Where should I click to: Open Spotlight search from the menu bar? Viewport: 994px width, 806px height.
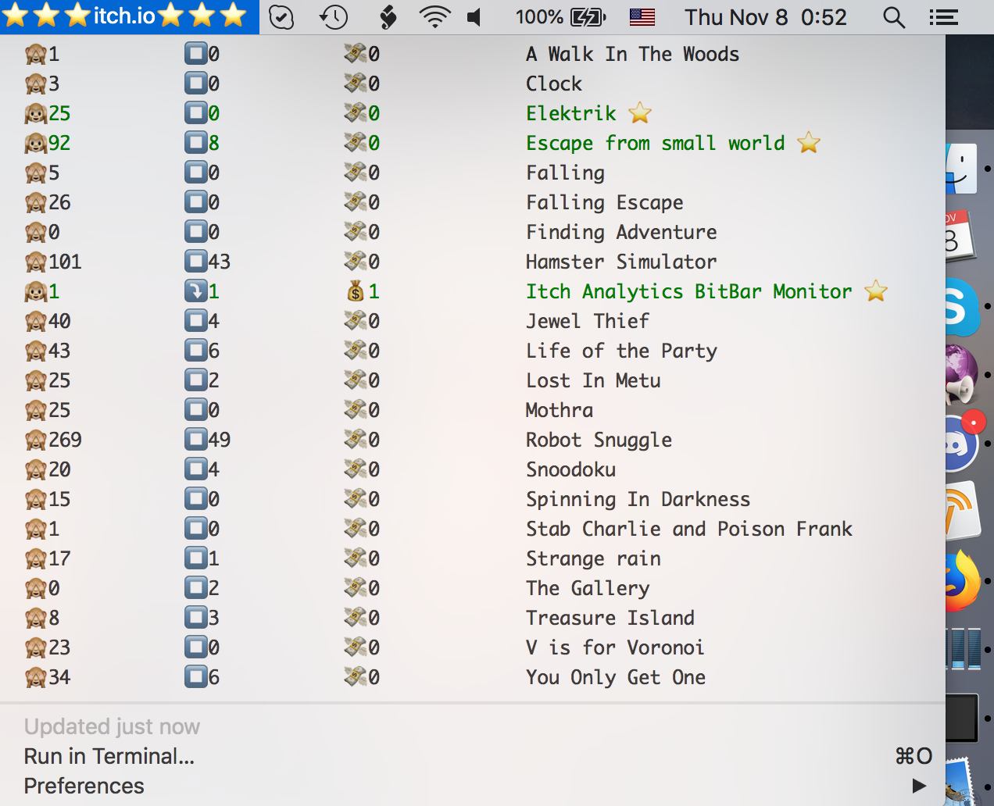(x=894, y=16)
